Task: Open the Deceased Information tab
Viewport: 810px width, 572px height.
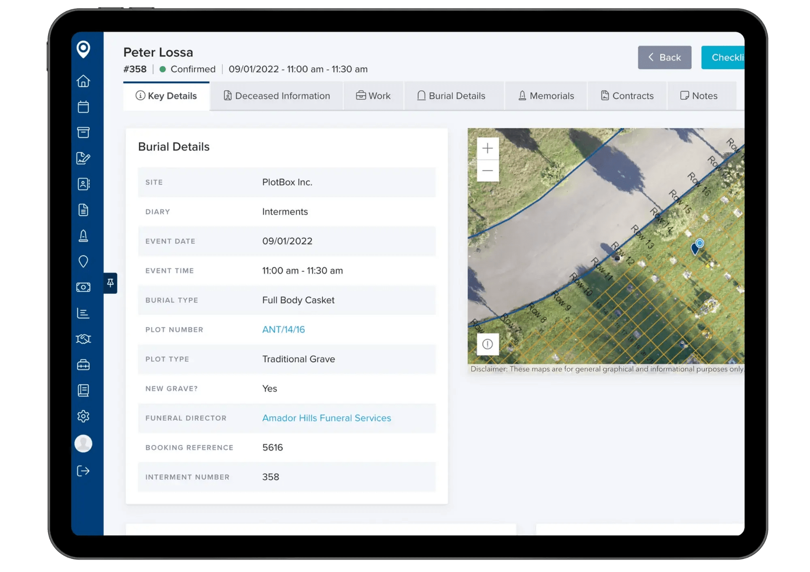Action: pos(276,95)
